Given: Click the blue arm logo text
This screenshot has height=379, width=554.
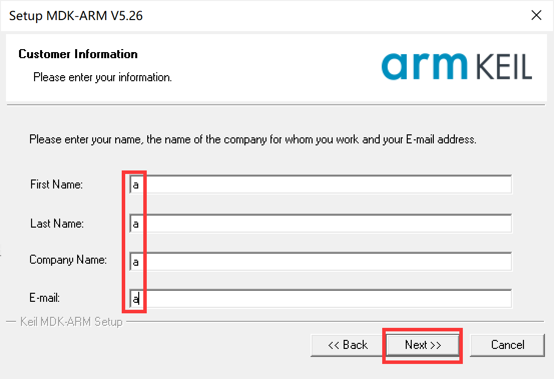Looking at the screenshot, I should click(x=424, y=66).
